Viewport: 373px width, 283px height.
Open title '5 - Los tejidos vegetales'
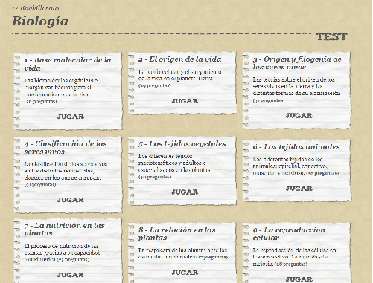tap(182, 143)
